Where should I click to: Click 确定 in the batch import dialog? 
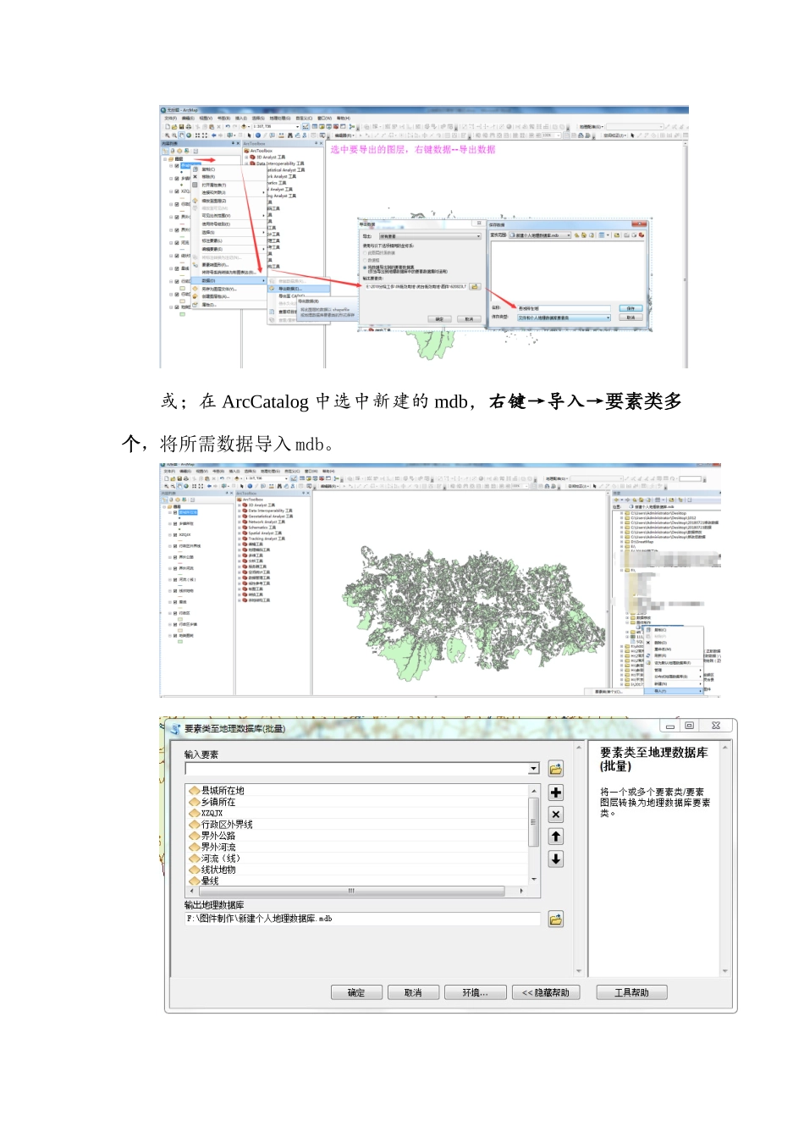[x=356, y=992]
